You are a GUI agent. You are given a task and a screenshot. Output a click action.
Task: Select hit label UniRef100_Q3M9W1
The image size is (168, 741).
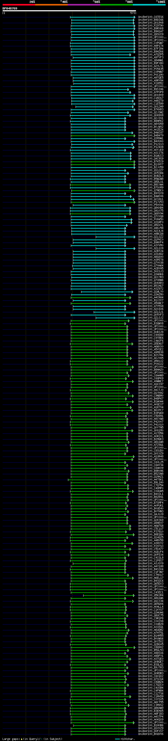click(x=151, y=138)
